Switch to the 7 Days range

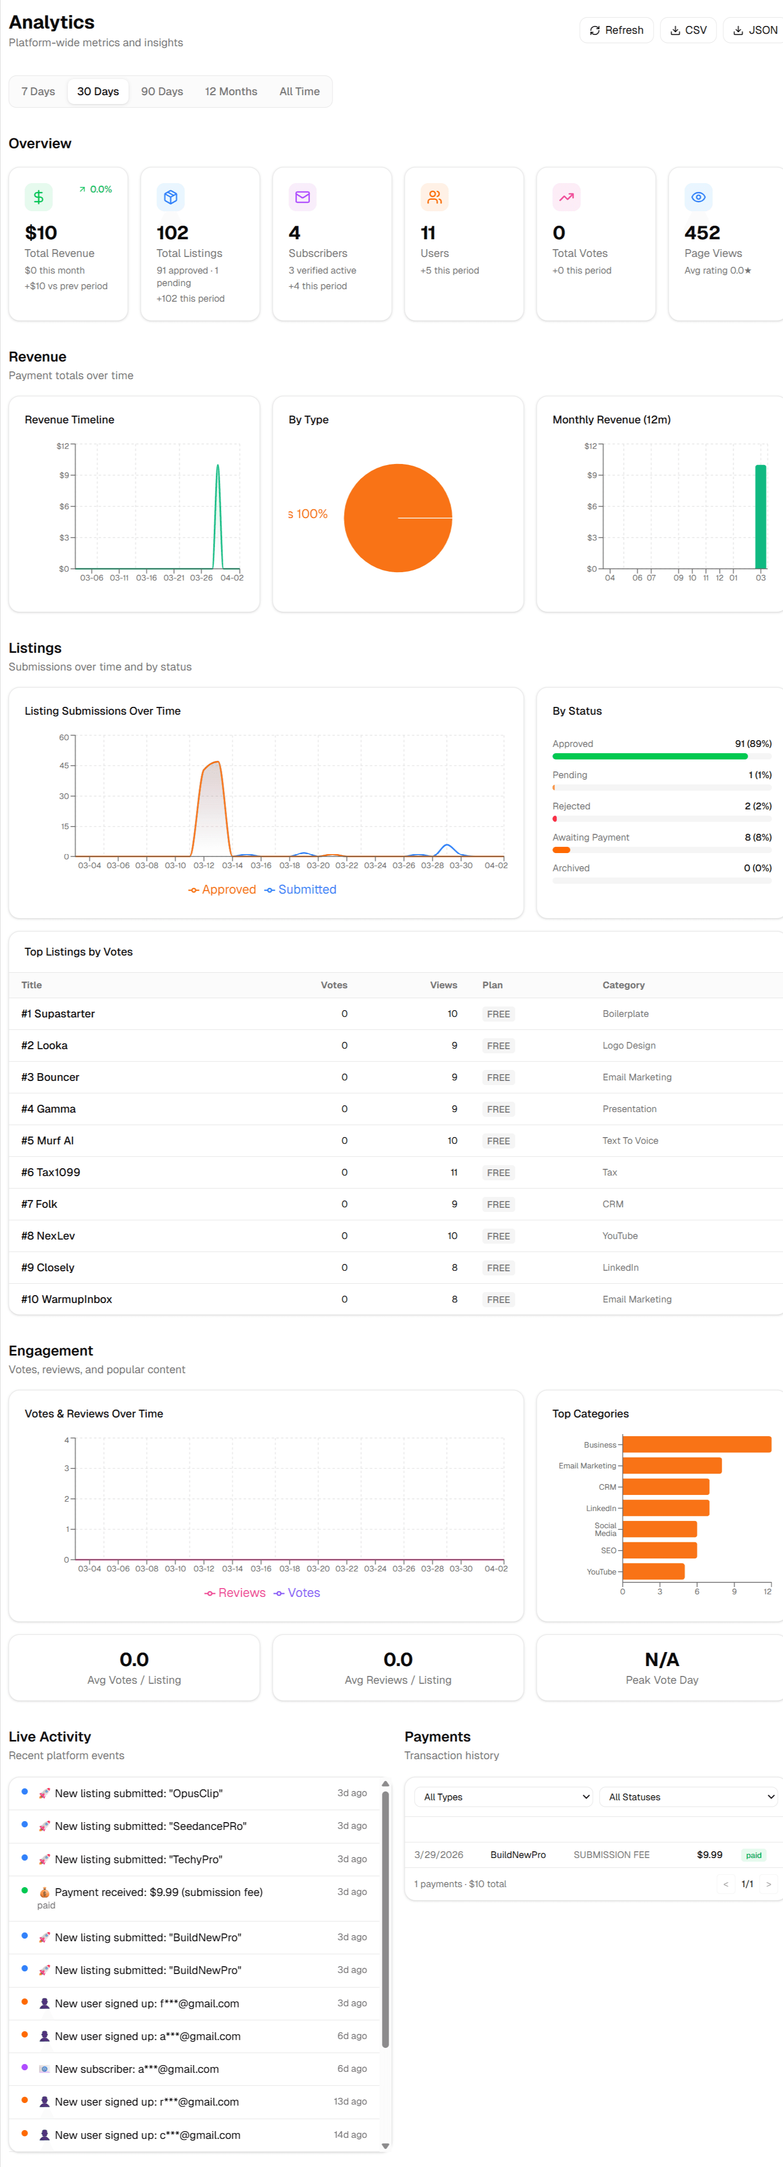38,92
